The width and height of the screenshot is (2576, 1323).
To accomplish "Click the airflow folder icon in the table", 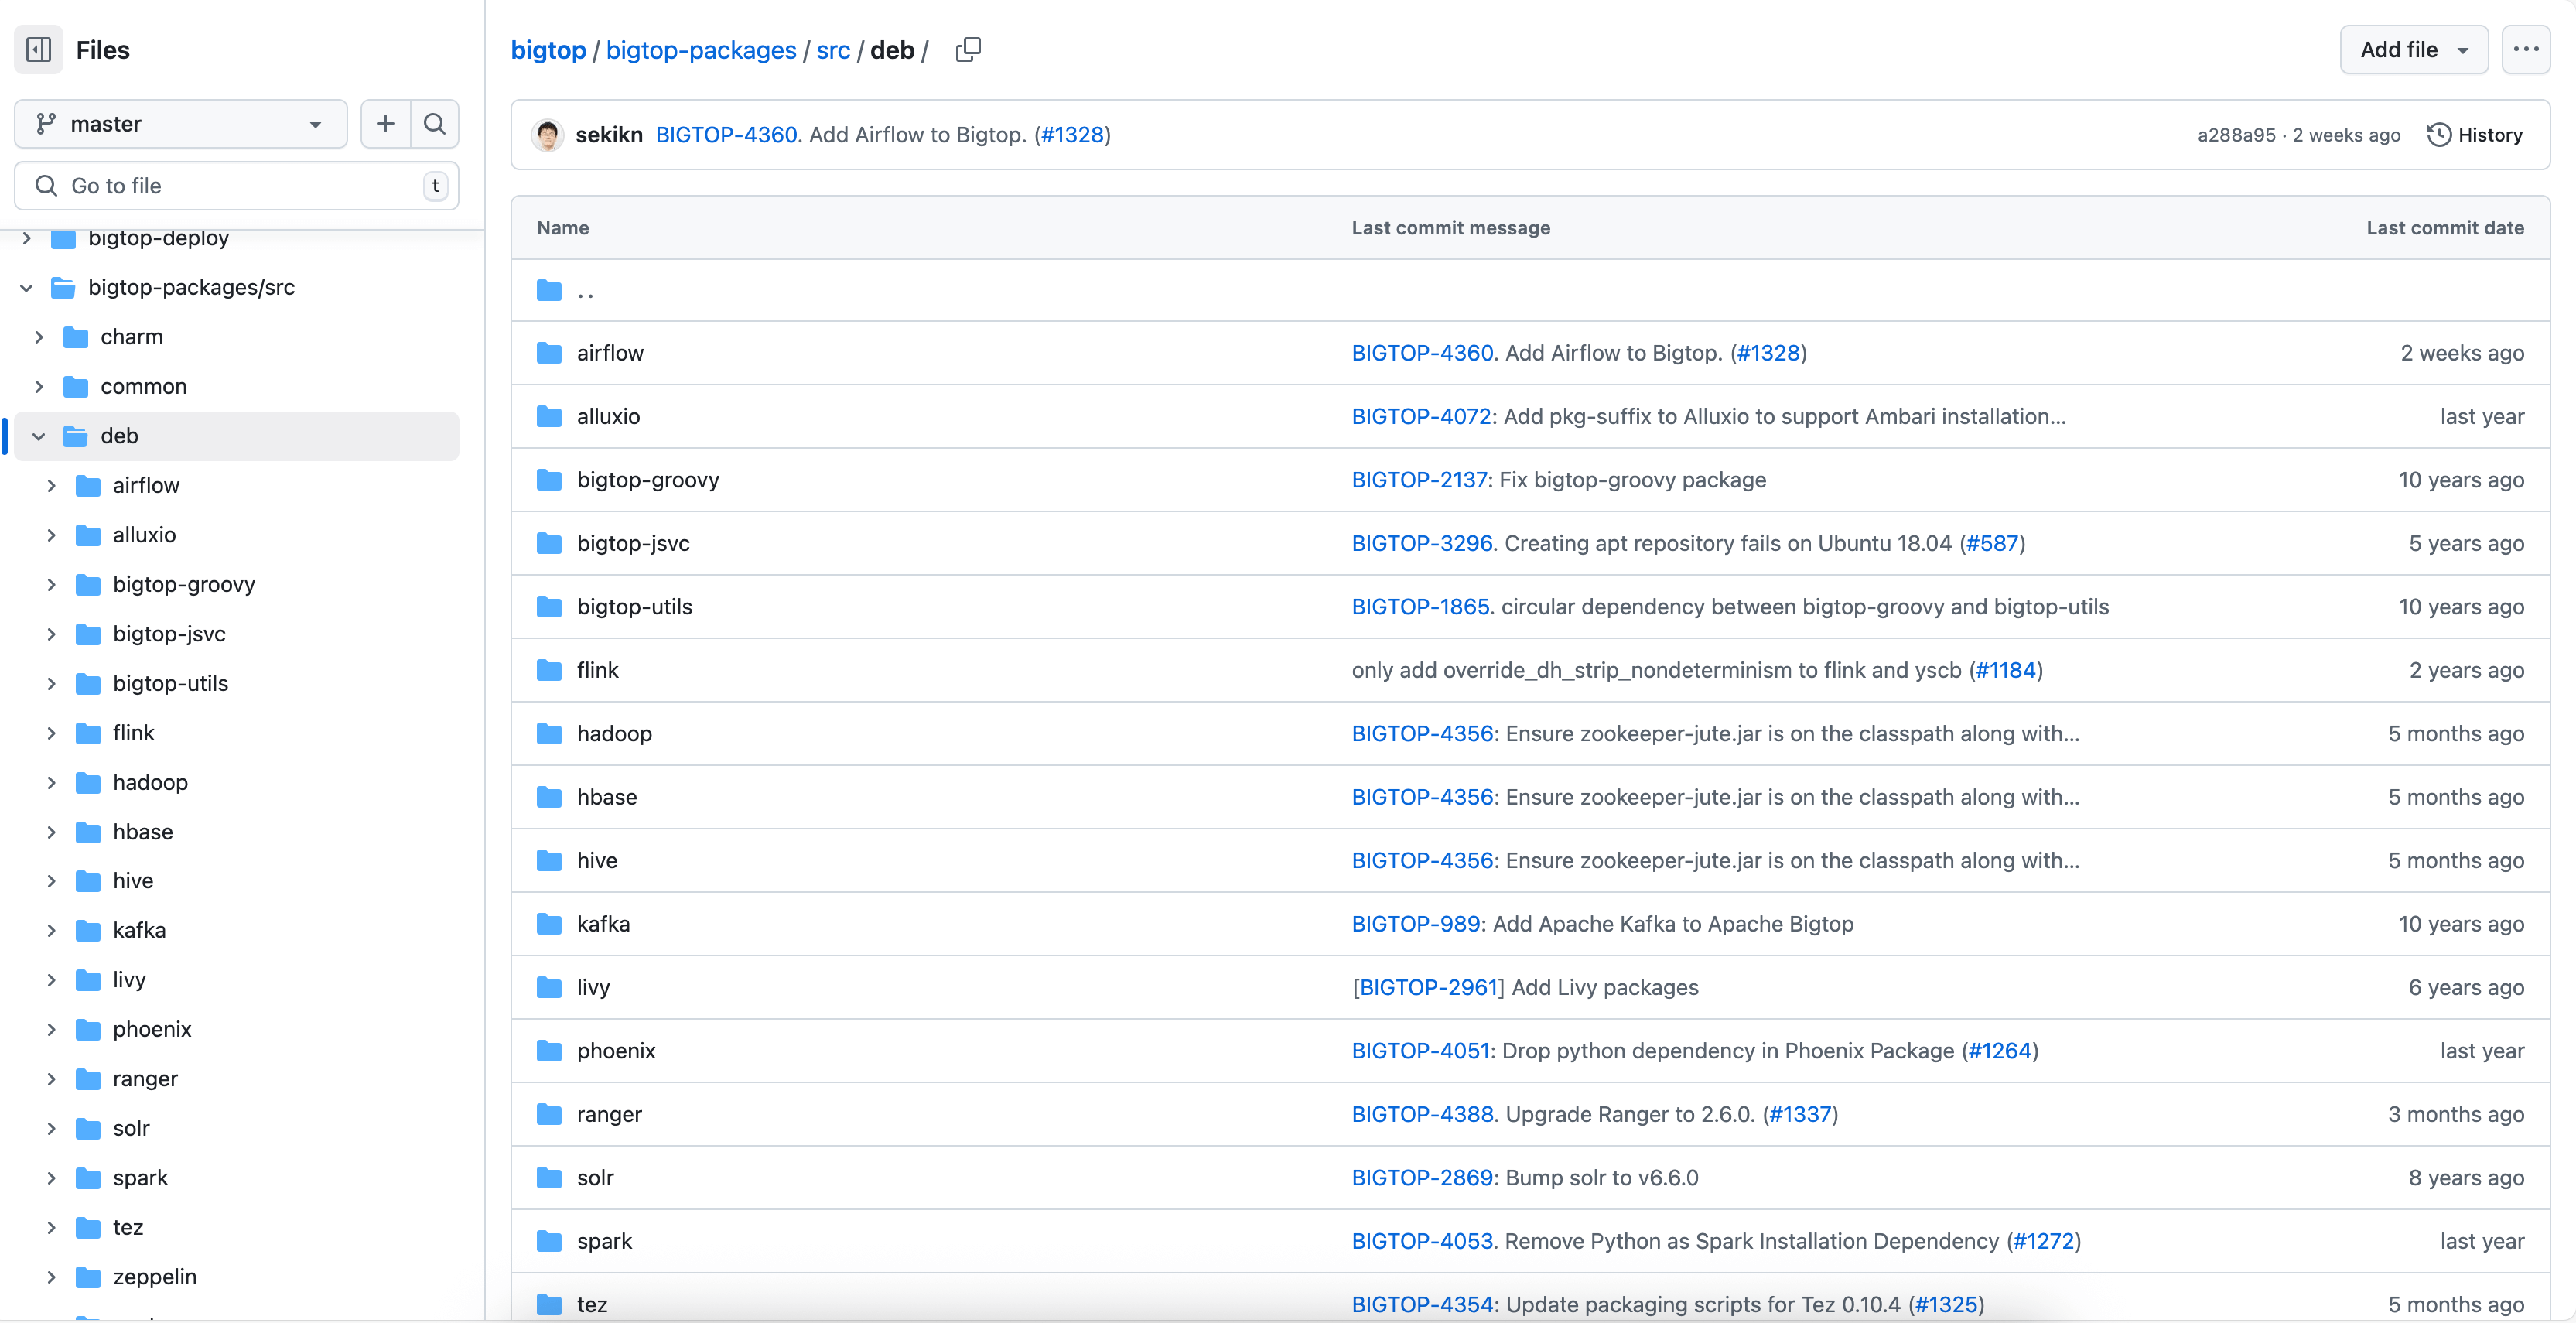I will point(549,353).
